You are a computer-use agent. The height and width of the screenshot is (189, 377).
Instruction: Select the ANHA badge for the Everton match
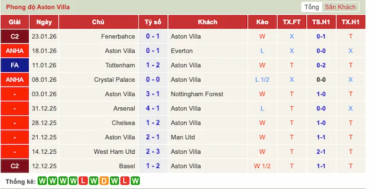tap(15, 51)
